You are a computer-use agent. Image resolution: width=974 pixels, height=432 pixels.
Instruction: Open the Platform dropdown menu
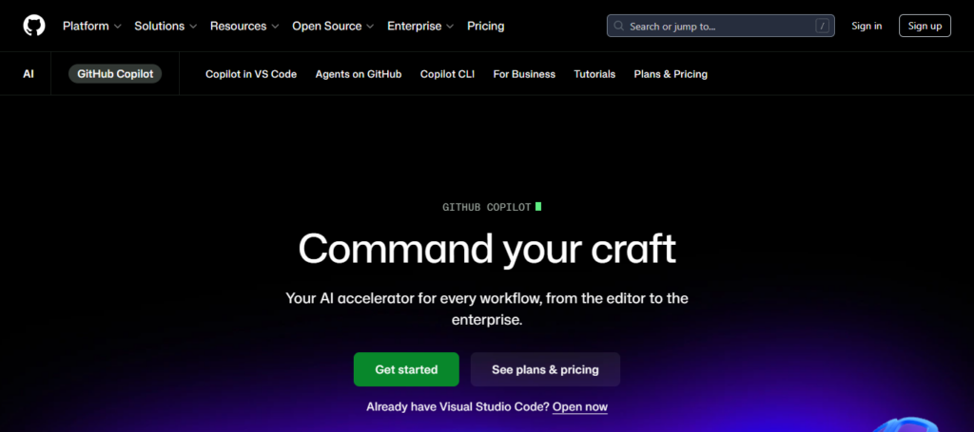pos(92,26)
